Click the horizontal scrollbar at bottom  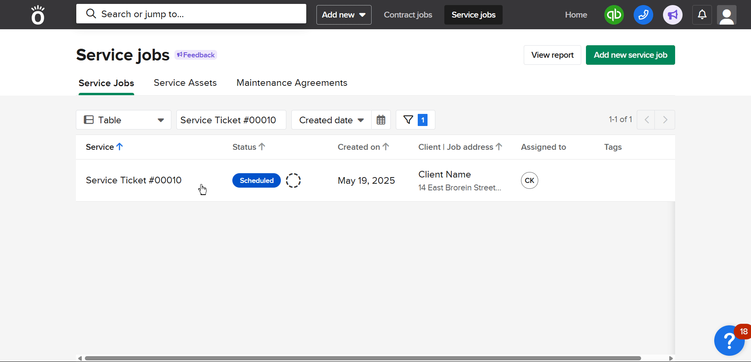(x=363, y=358)
